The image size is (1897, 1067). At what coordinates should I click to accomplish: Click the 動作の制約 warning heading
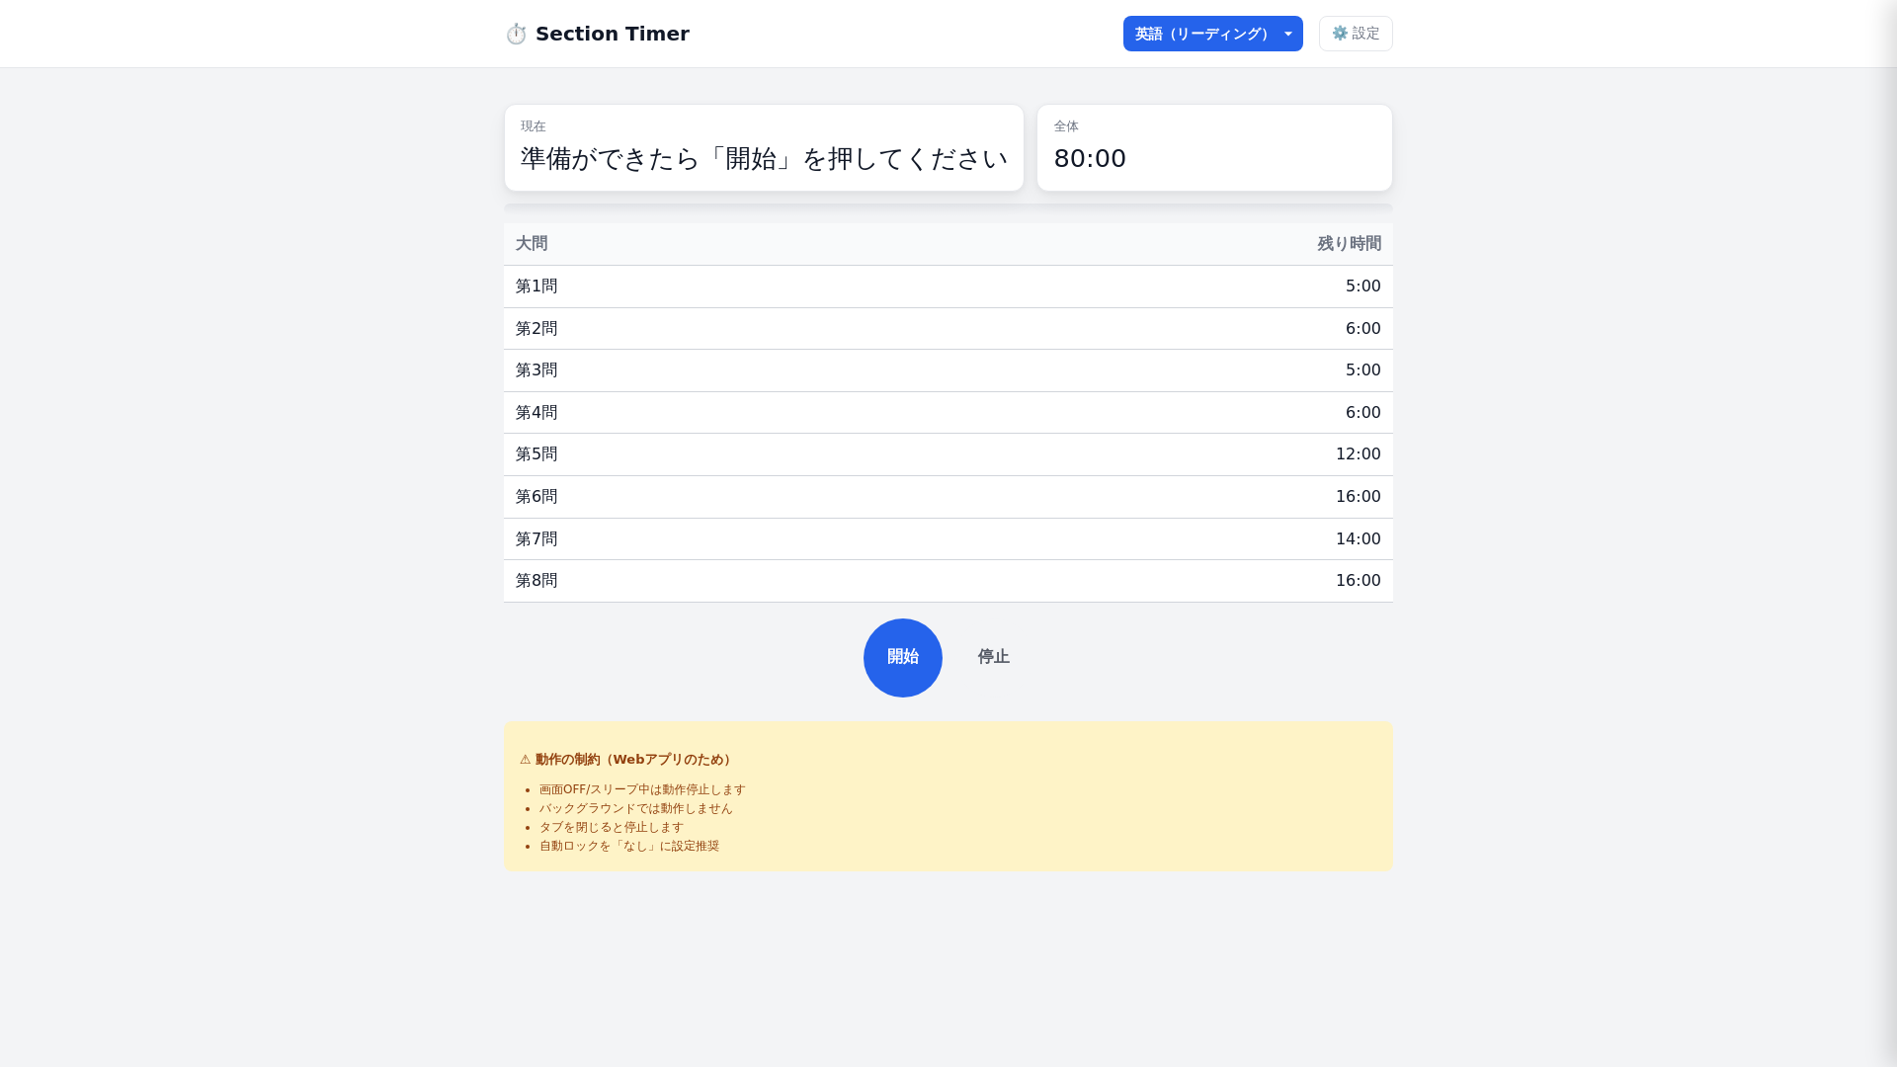(626, 760)
